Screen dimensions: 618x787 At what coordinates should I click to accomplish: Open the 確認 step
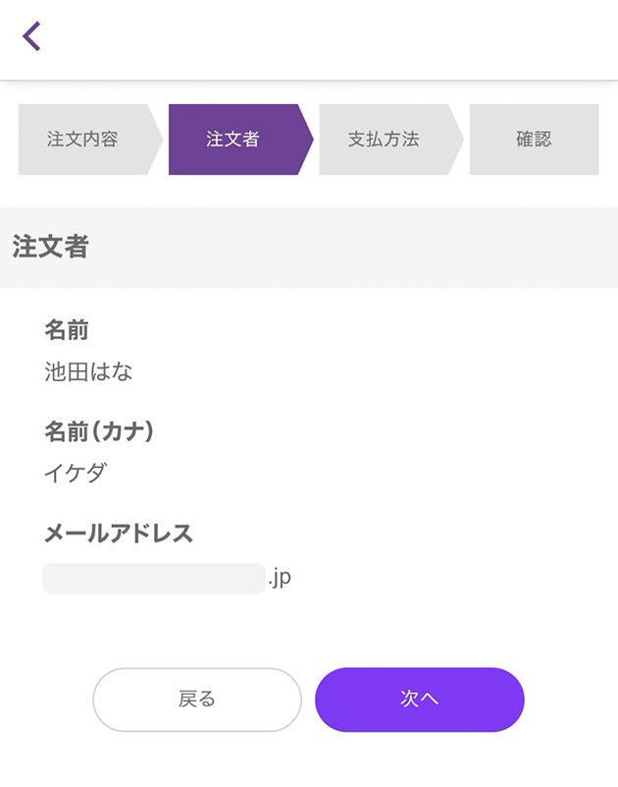click(534, 140)
